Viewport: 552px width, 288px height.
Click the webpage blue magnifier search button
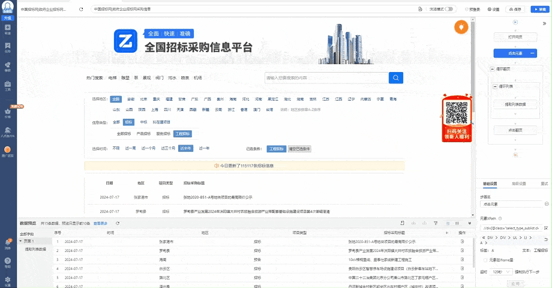pyautogui.click(x=395, y=78)
